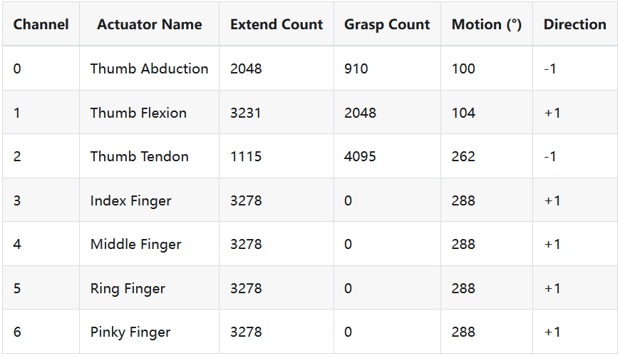
Task: Select the Thumb Abduction cell
Action: [149, 68]
